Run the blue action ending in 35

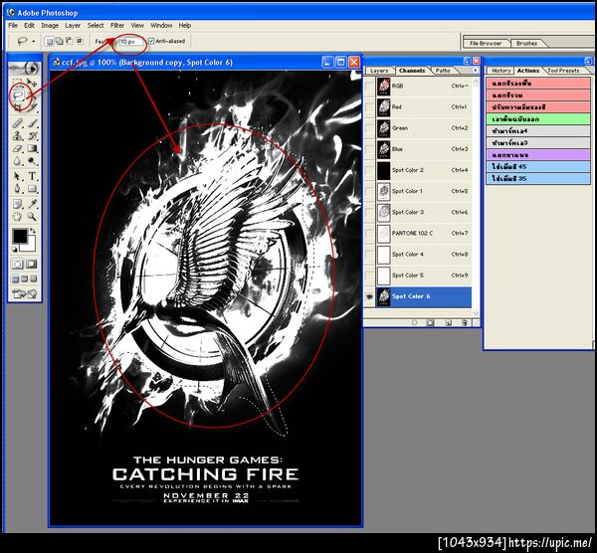point(538,178)
